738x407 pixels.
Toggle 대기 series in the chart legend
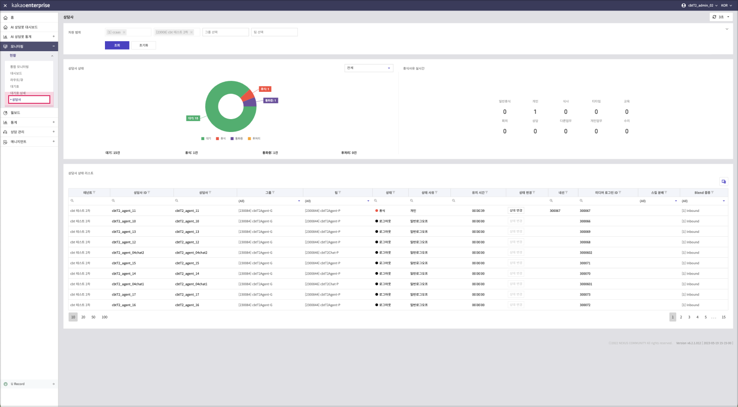click(206, 139)
